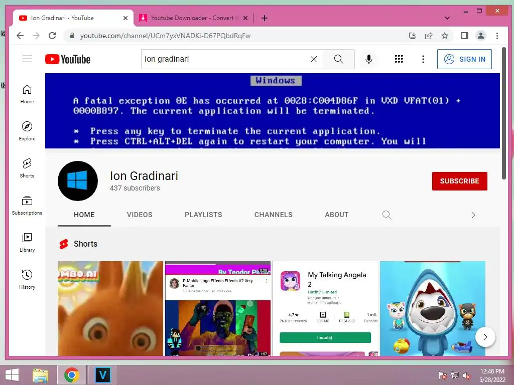This screenshot has width=514, height=385.
Task: View site info via the padlock
Action: [72, 36]
